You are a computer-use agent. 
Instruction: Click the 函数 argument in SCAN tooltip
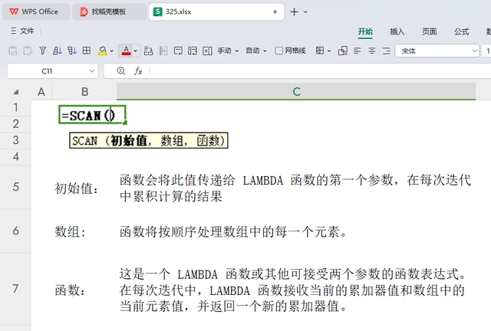pos(208,140)
